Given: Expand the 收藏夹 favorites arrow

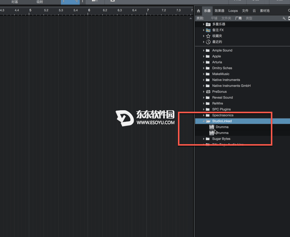Looking at the screenshot, I should coord(204,36).
